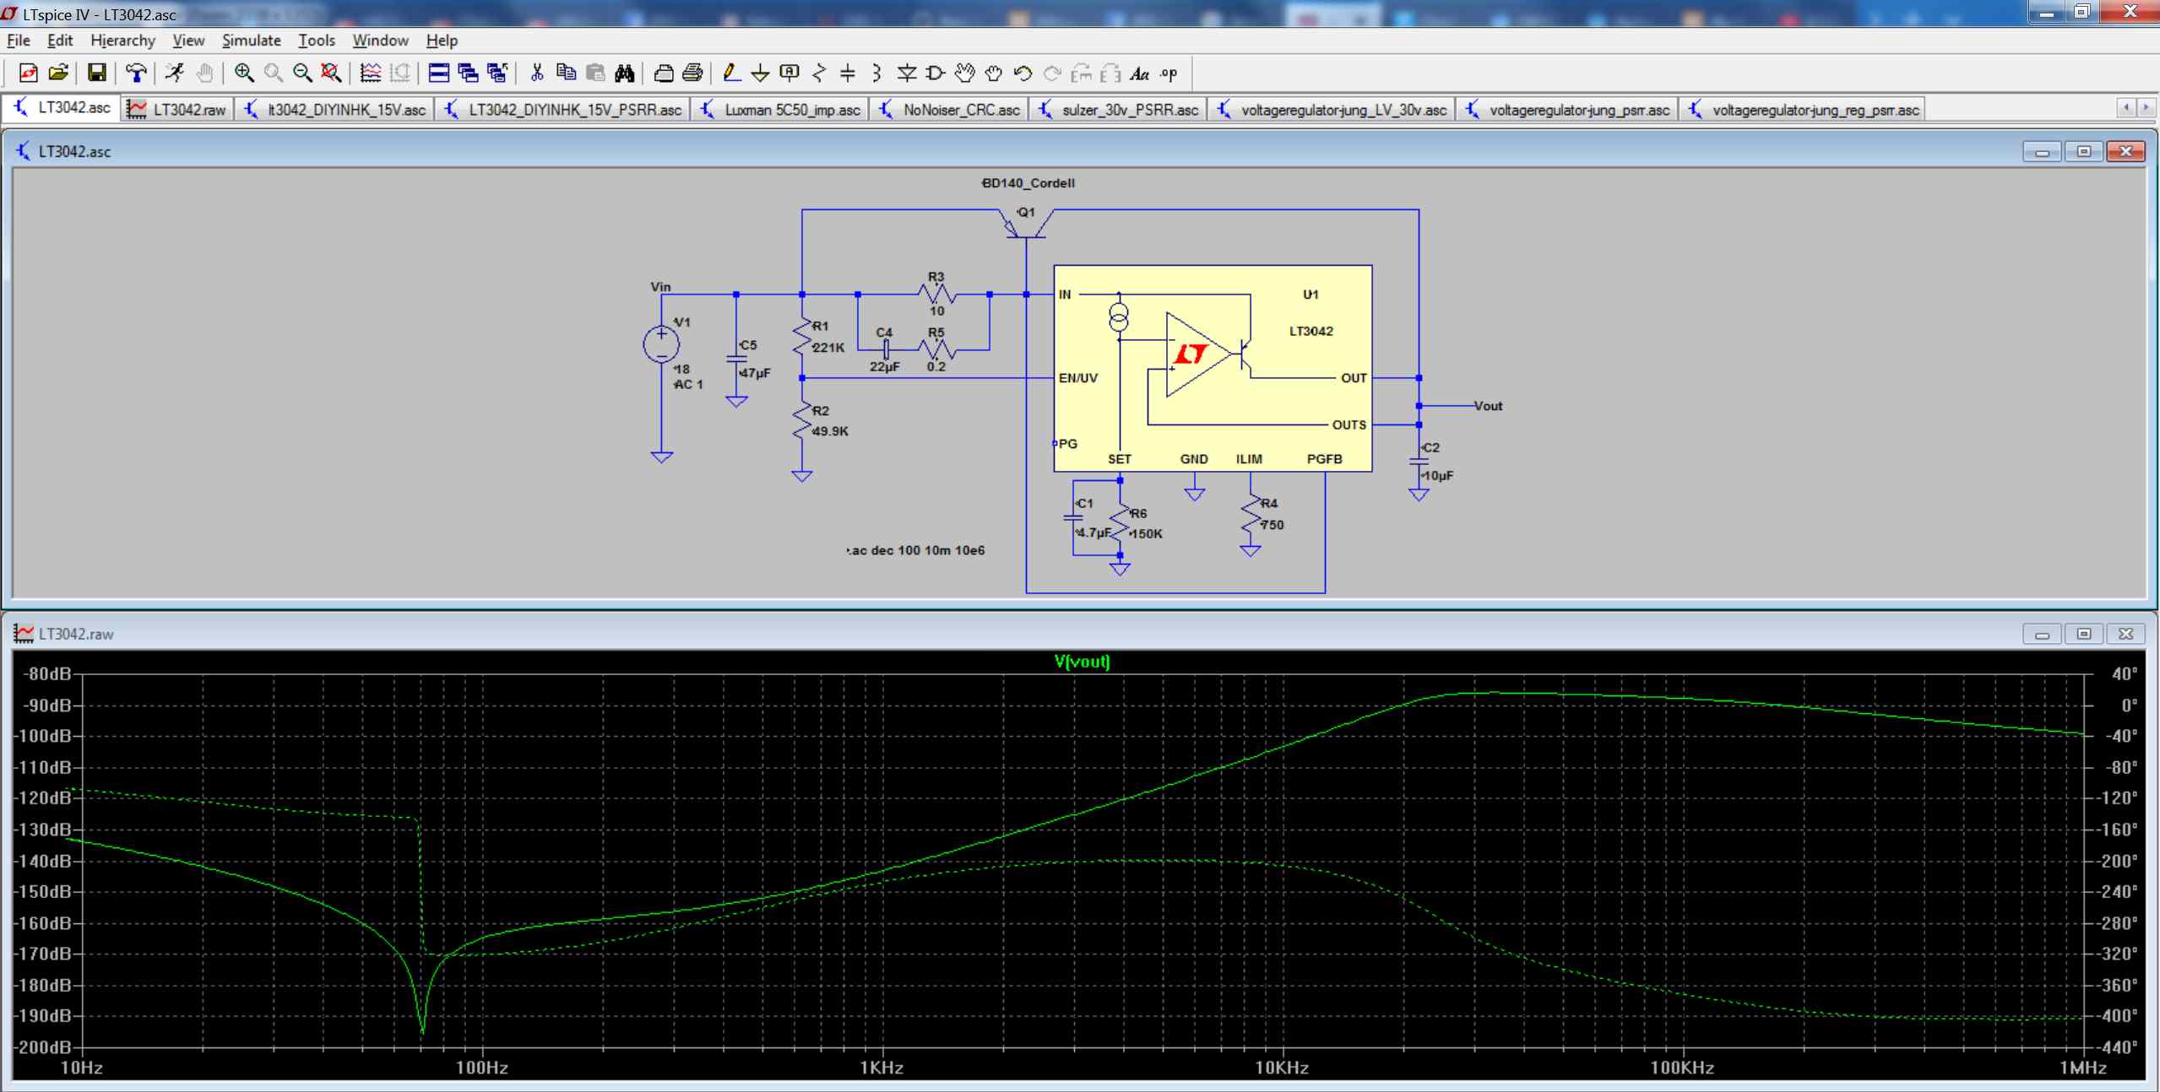Switch to the NoNoiser_CRC.asc tab
Screen dimensions: 2160x1092
[949, 110]
